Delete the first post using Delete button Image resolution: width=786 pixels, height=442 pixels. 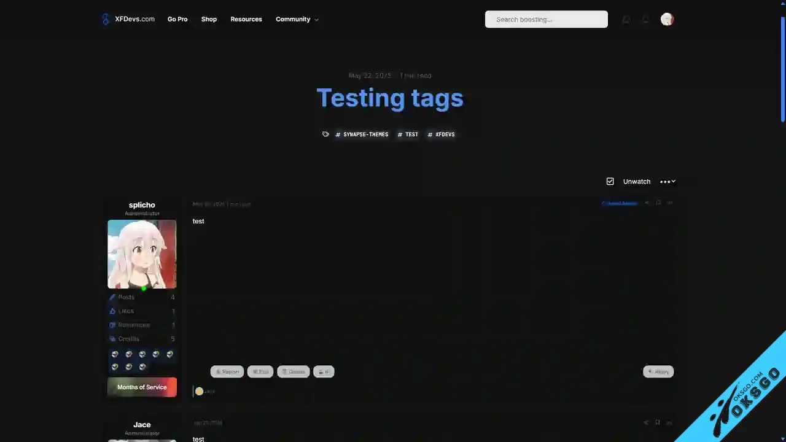293,371
